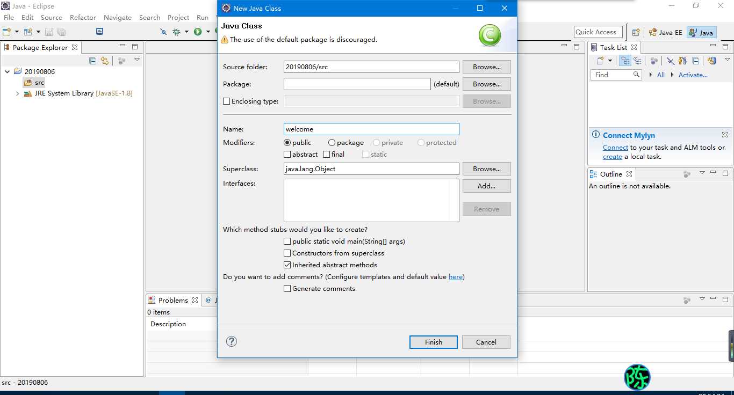Enable the Enclosing type checkbox
Image resolution: width=734 pixels, height=395 pixels.
click(x=226, y=101)
